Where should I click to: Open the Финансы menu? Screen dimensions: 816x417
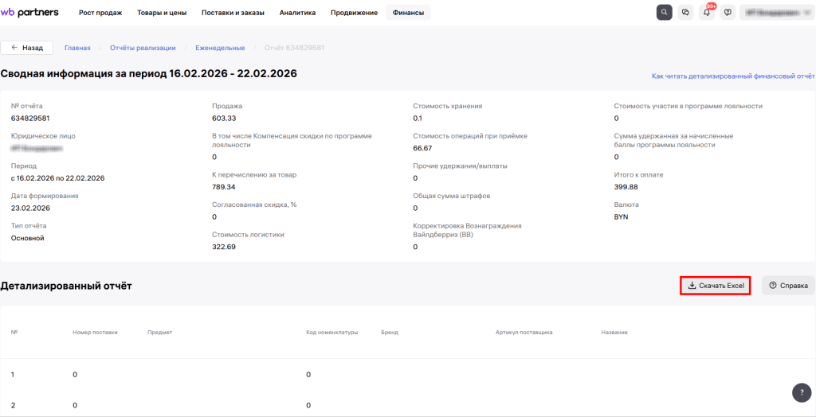click(x=408, y=13)
